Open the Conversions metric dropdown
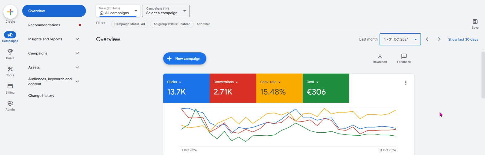 coord(226,82)
